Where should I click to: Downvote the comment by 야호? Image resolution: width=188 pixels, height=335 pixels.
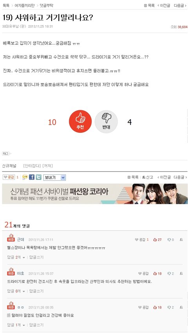tap(170, 273)
